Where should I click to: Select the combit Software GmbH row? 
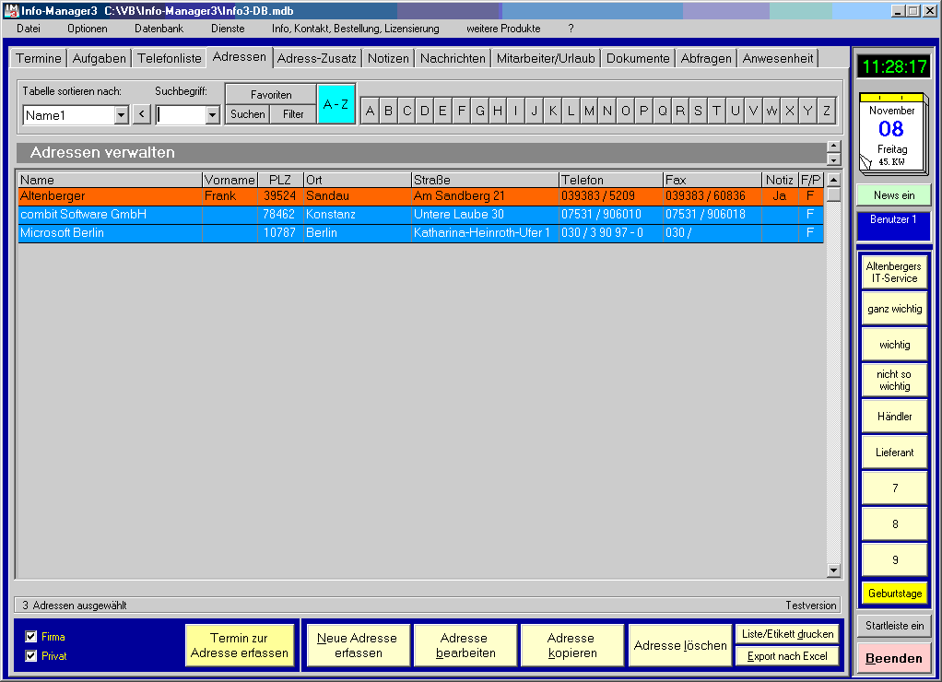83,215
